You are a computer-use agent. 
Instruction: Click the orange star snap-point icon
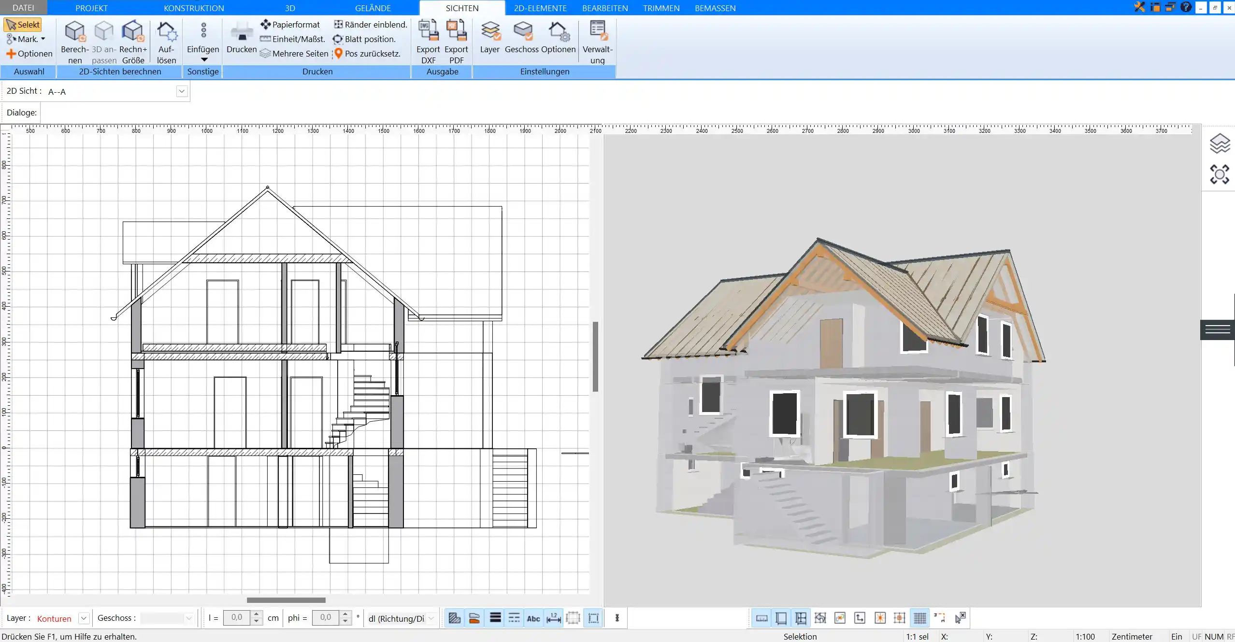pos(880,618)
